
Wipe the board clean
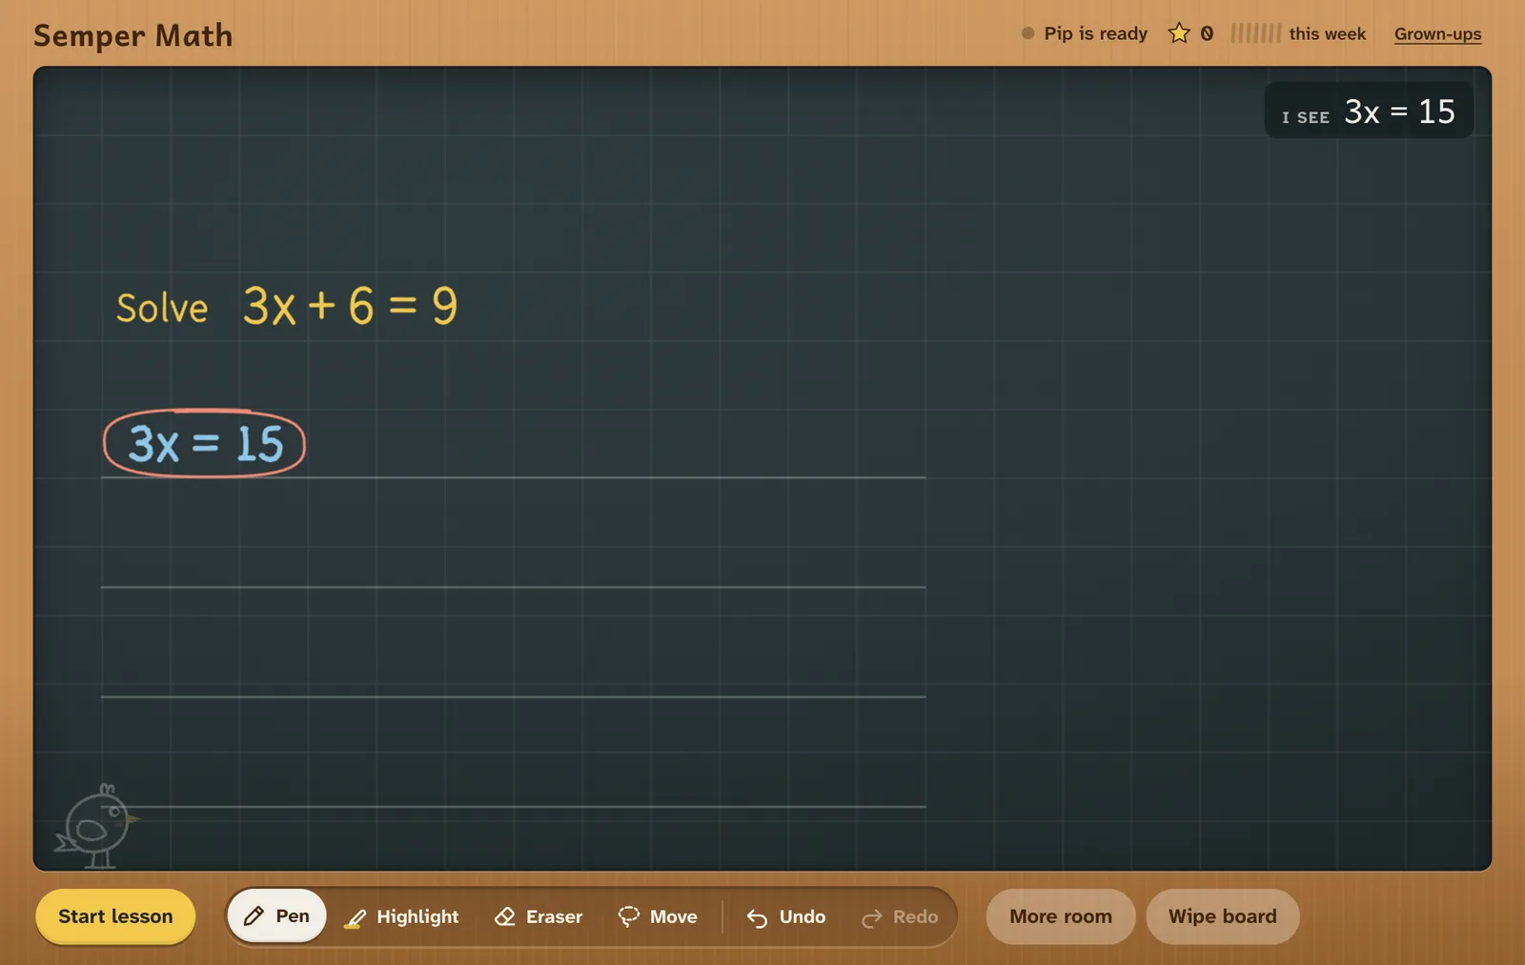coord(1223,916)
